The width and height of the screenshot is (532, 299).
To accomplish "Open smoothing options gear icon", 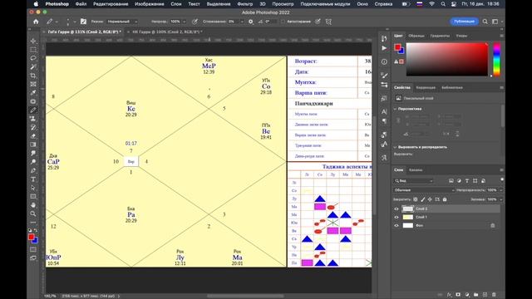I will 251,22.
